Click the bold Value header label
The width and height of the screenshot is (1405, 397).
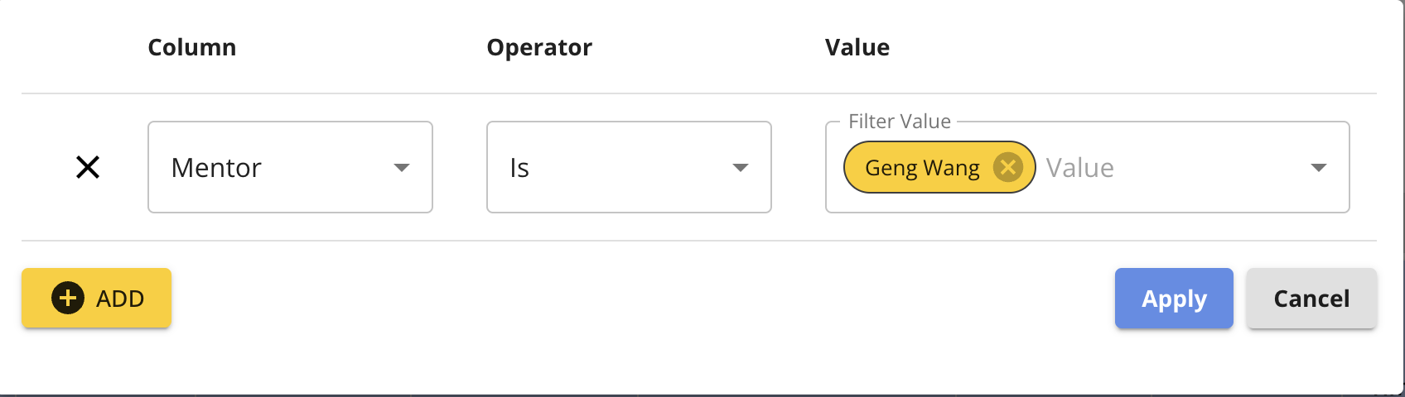coord(857,47)
